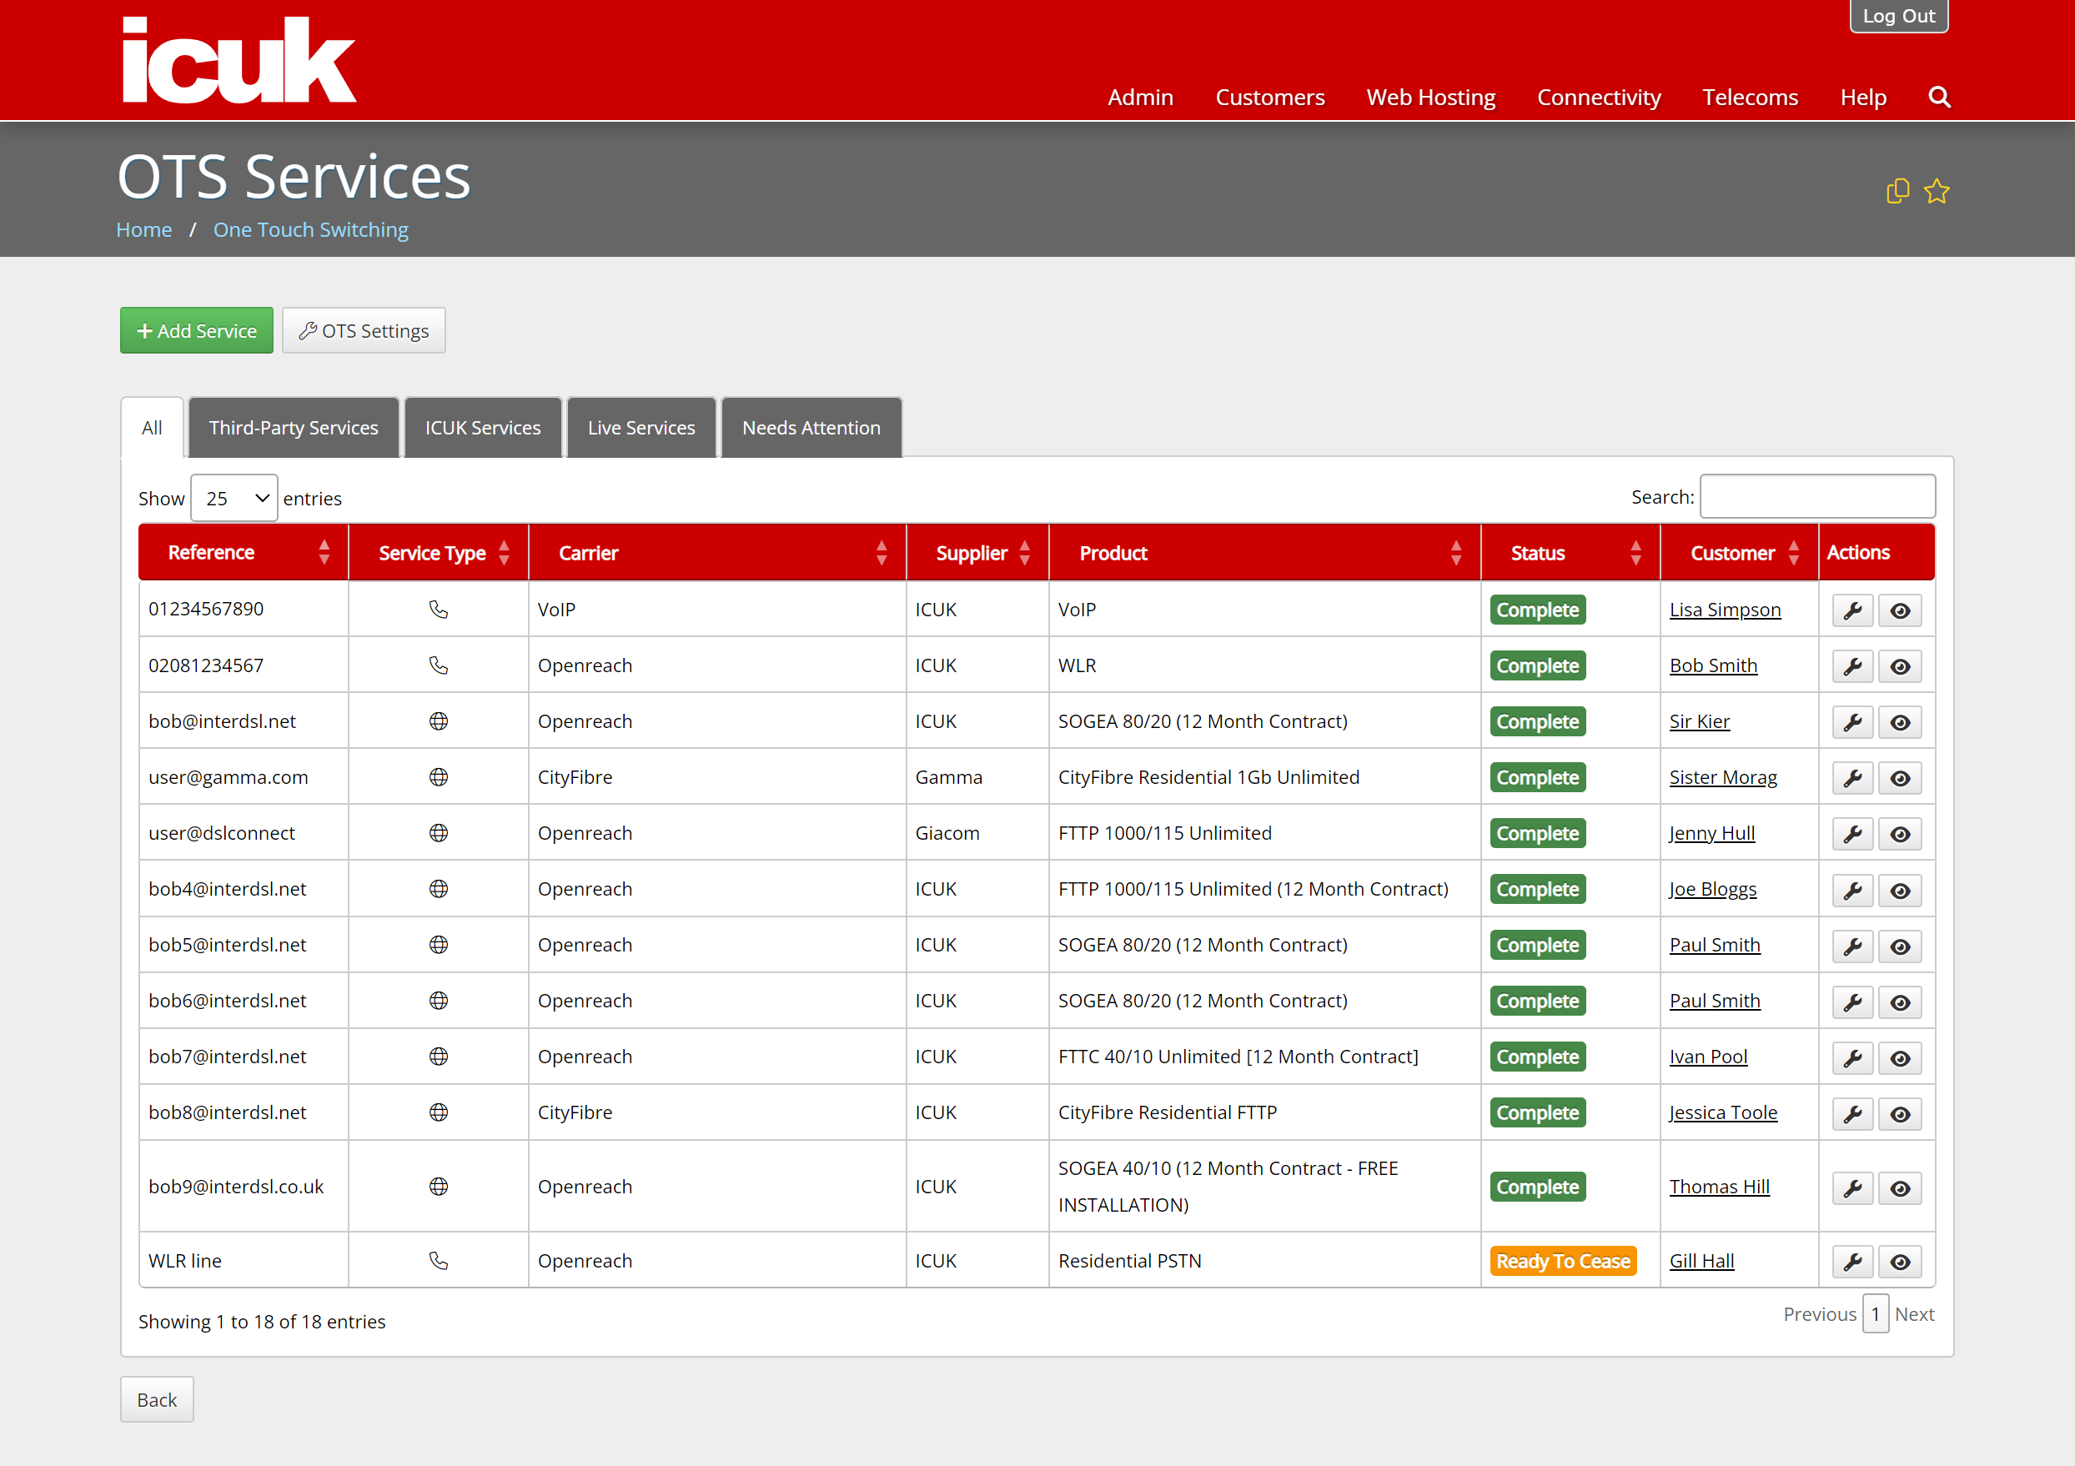Click globe icon in bob9@interdsl.co.uk row
Screen dimensions: 2075x1466
point(439,1187)
